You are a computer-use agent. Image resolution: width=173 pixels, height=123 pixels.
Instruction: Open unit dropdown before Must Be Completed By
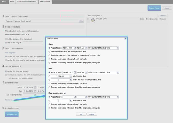(x=71, y=80)
